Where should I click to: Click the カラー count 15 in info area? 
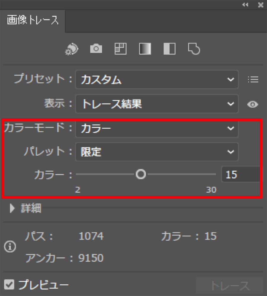point(210,236)
